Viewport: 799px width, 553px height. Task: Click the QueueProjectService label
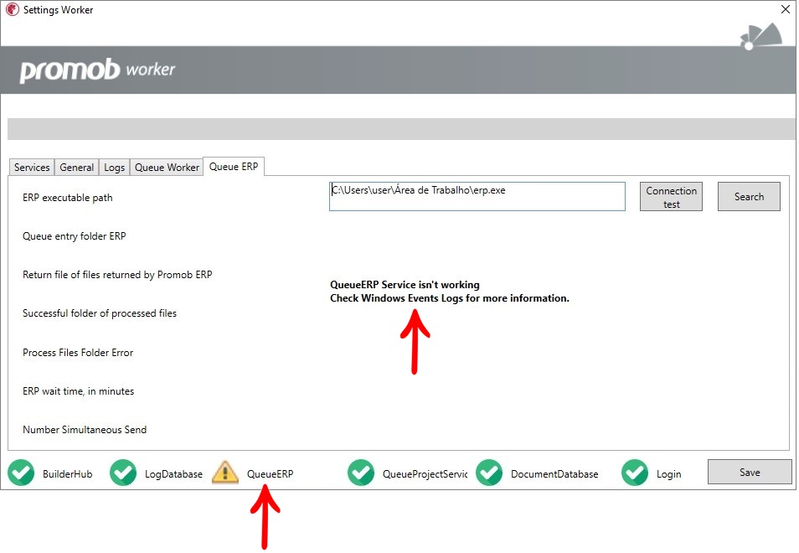tap(425, 474)
